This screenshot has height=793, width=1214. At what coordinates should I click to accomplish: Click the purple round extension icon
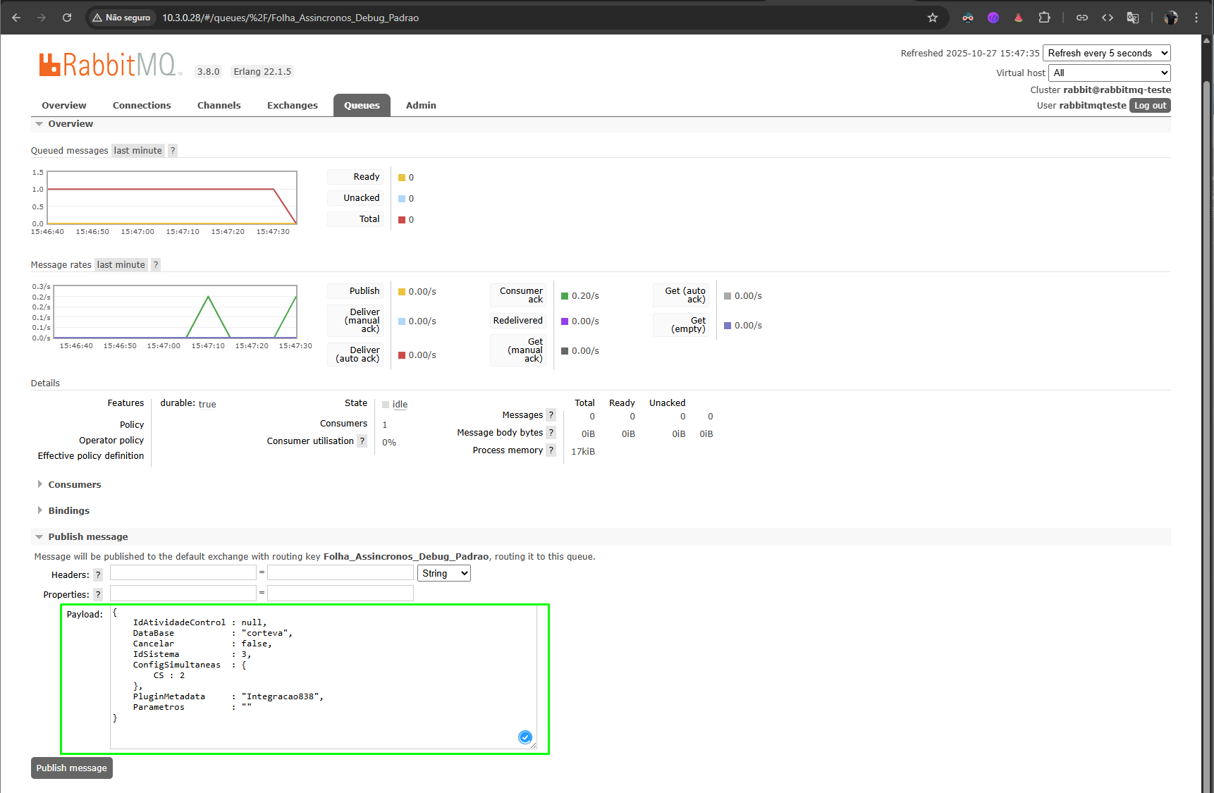pyautogui.click(x=993, y=18)
